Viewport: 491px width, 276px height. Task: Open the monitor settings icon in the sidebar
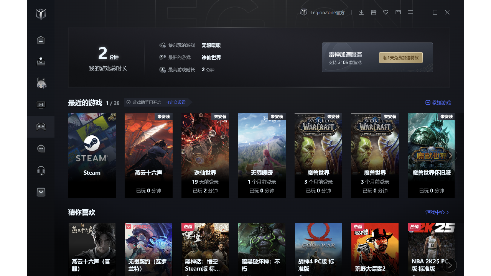tap(41, 105)
